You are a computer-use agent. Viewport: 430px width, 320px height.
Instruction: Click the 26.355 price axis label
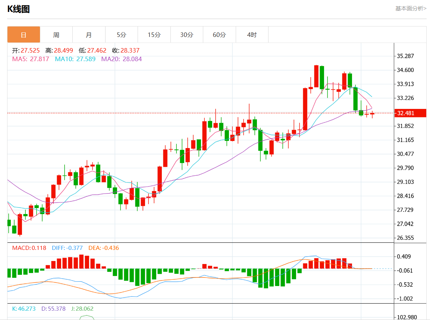405,238
